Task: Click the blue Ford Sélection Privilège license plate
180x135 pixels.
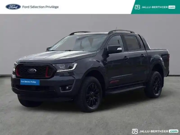Action: [30, 82]
